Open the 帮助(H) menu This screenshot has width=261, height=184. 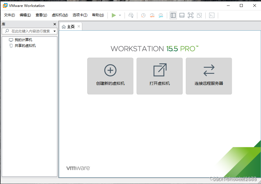point(98,15)
